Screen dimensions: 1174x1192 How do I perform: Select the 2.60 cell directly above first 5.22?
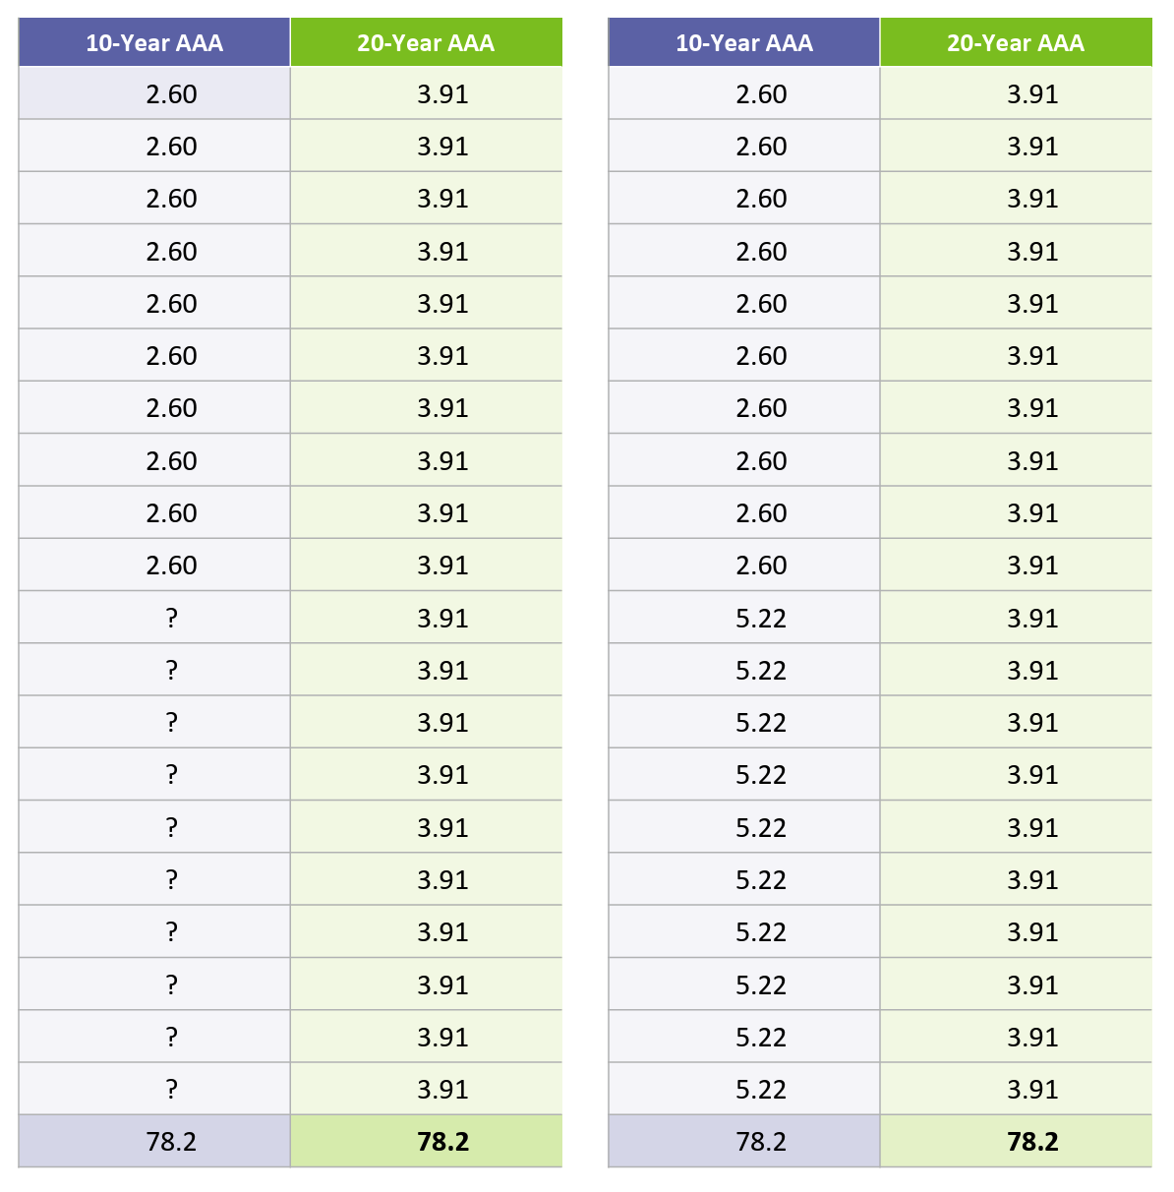pyautogui.click(x=762, y=566)
